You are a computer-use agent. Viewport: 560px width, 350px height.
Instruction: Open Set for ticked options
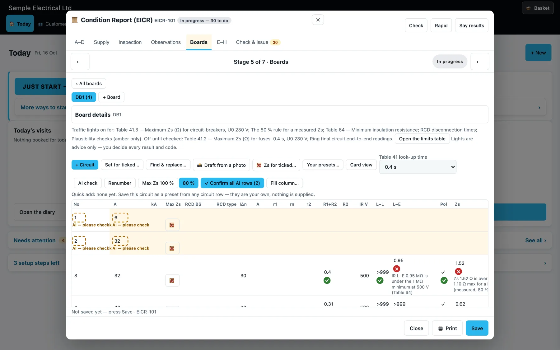point(122,165)
